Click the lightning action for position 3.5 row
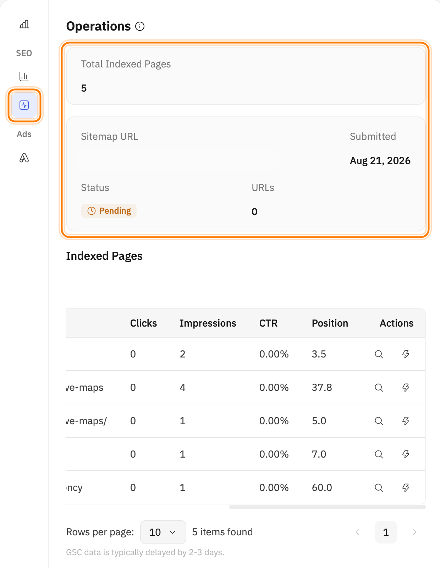 [406, 354]
